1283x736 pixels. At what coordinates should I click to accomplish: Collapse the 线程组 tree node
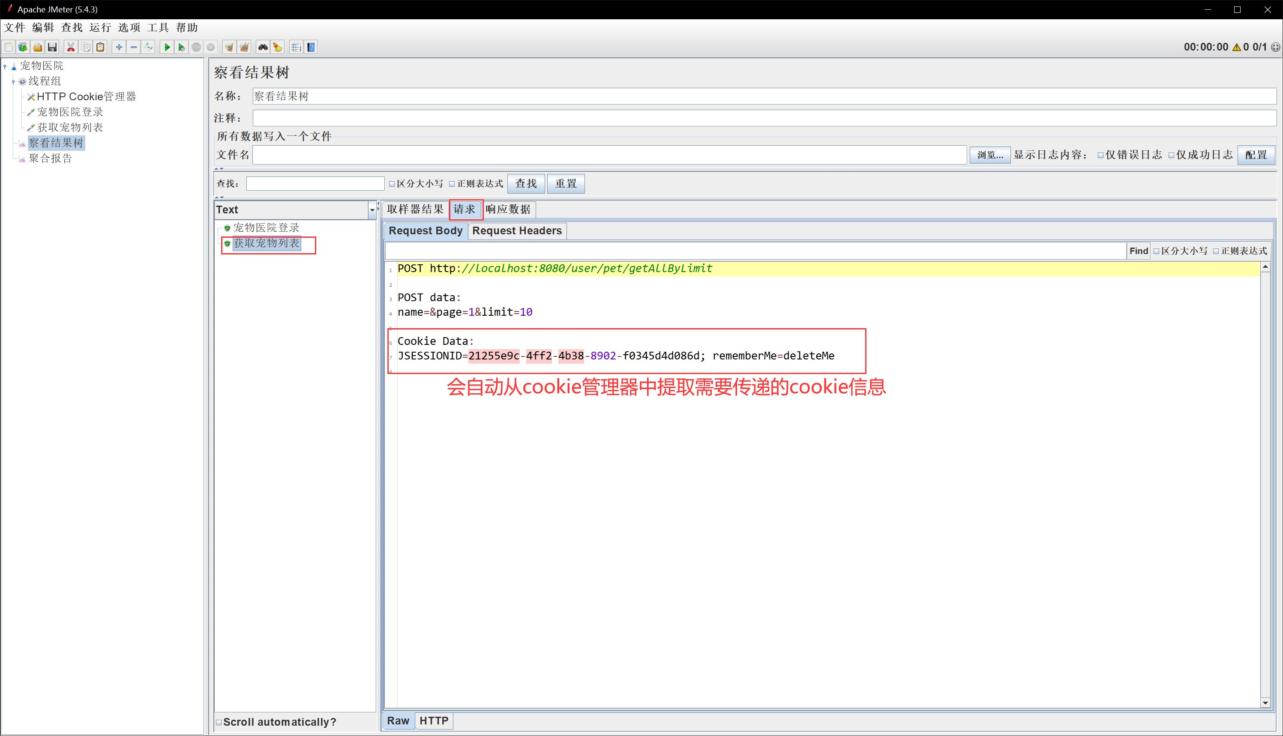(13, 81)
